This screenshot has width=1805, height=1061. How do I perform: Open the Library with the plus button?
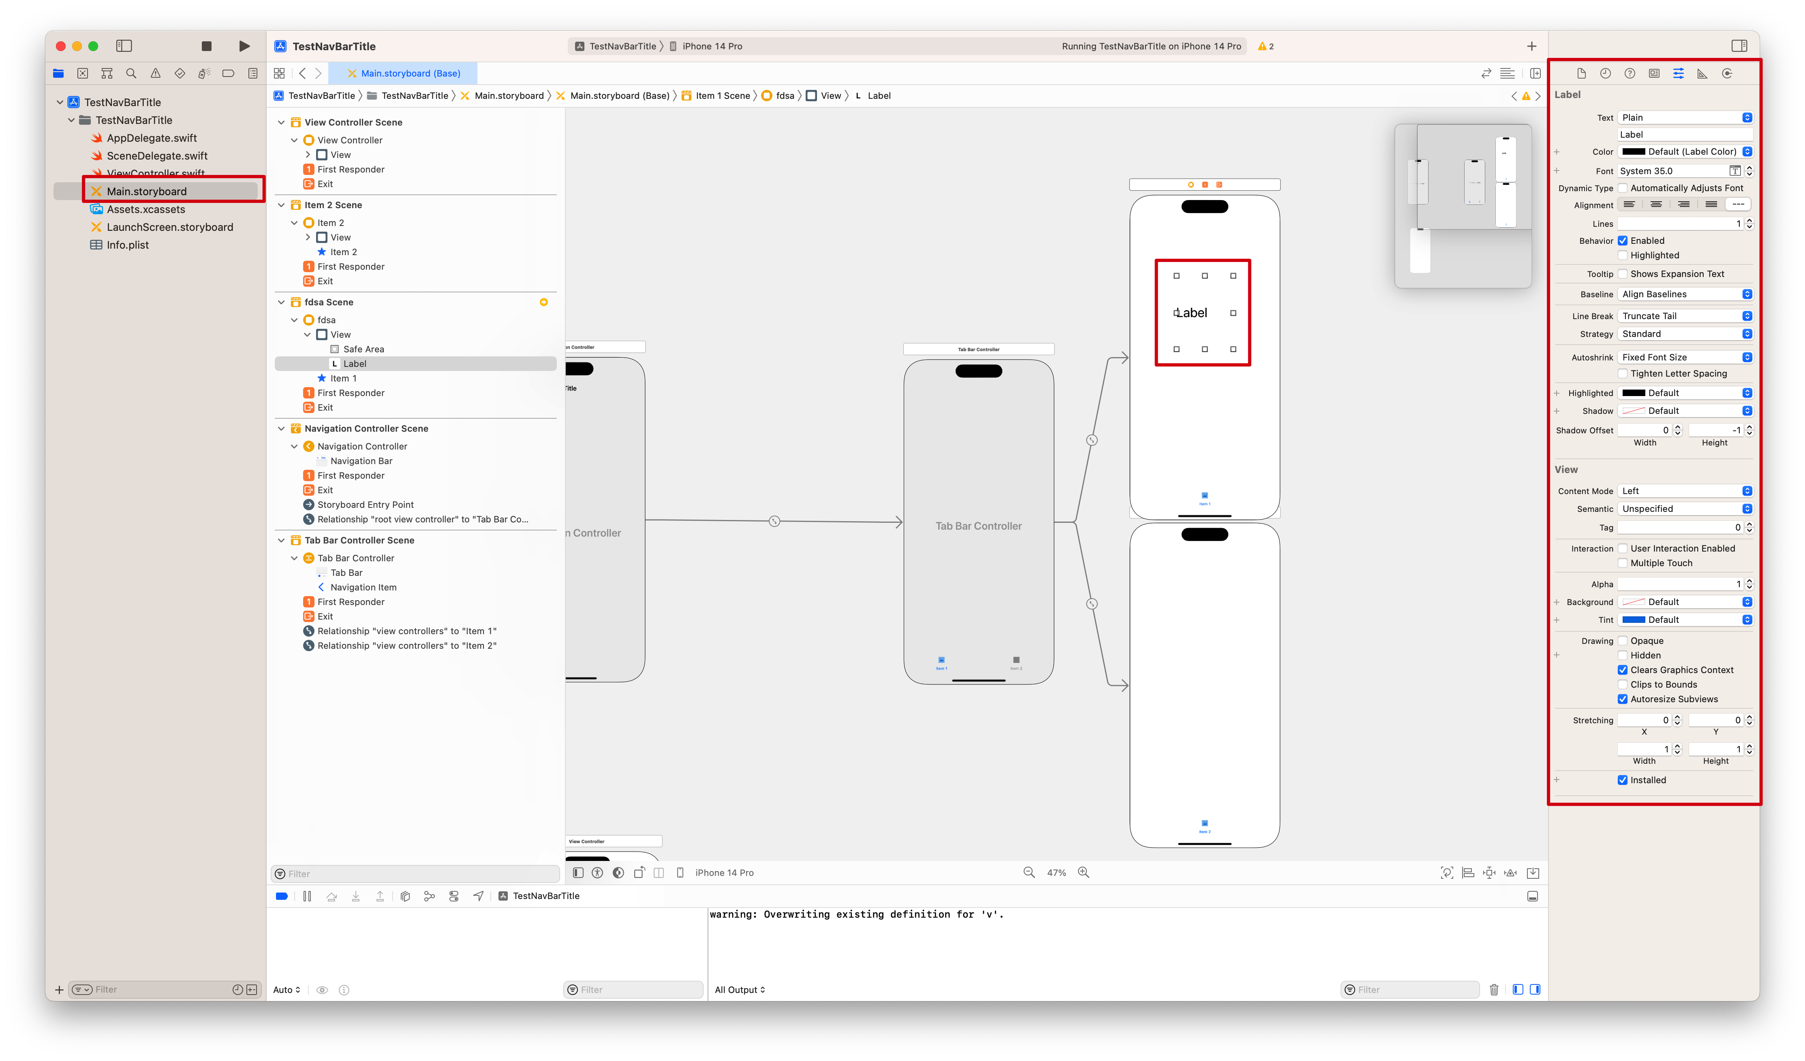pos(1531,46)
